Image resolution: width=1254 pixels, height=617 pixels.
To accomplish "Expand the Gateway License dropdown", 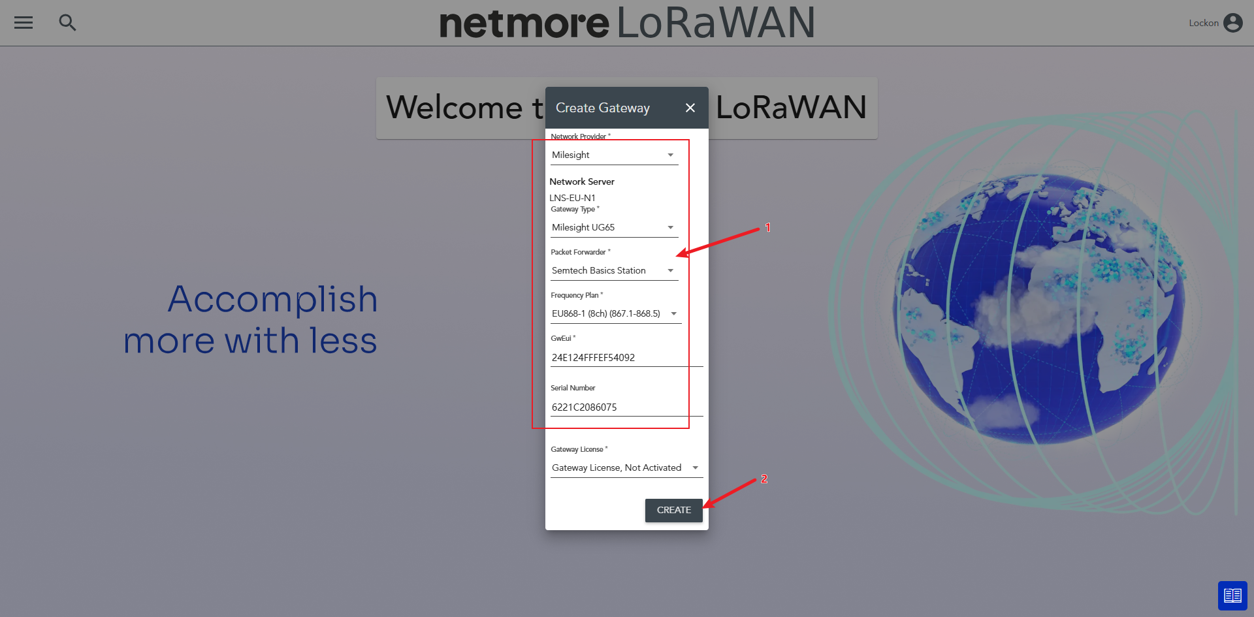I will (627, 467).
